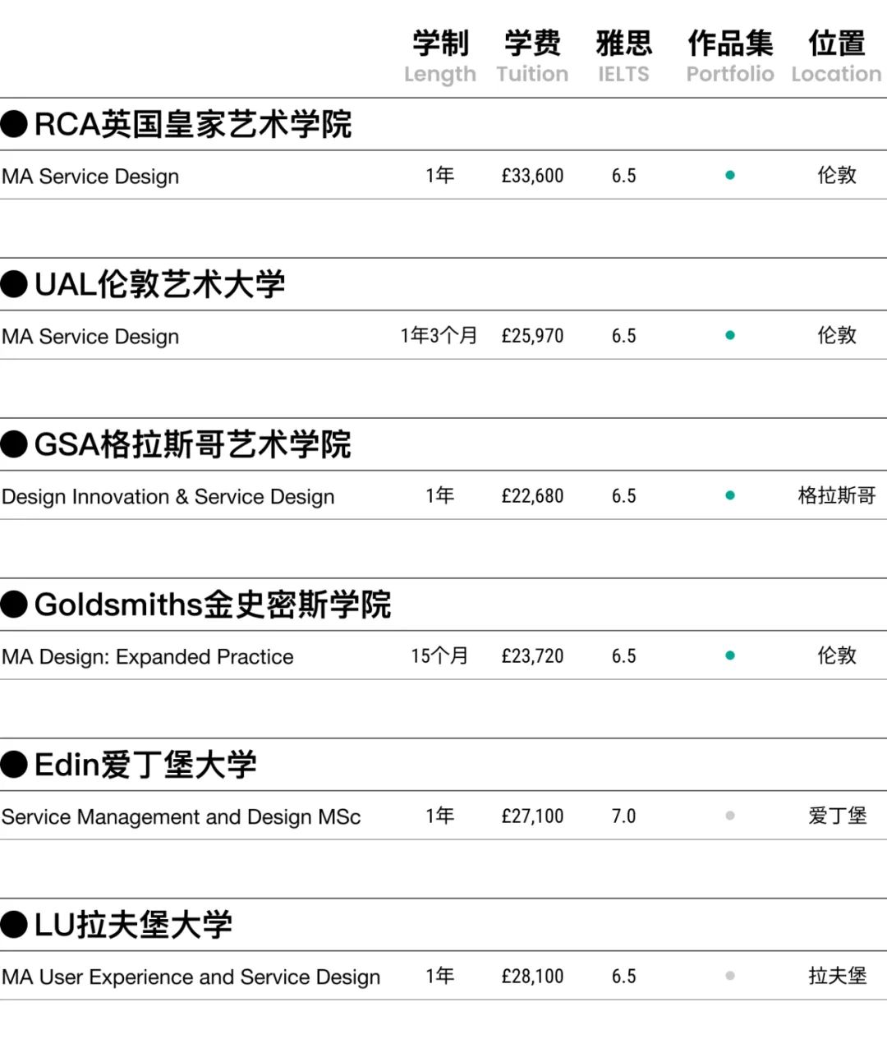Screen dimensions: 887x1039
Task: Click the £27,100 tuition value
Action: point(533,816)
